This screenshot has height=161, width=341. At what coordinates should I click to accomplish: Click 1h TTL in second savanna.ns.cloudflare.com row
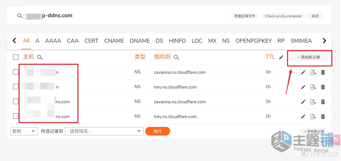268,101
